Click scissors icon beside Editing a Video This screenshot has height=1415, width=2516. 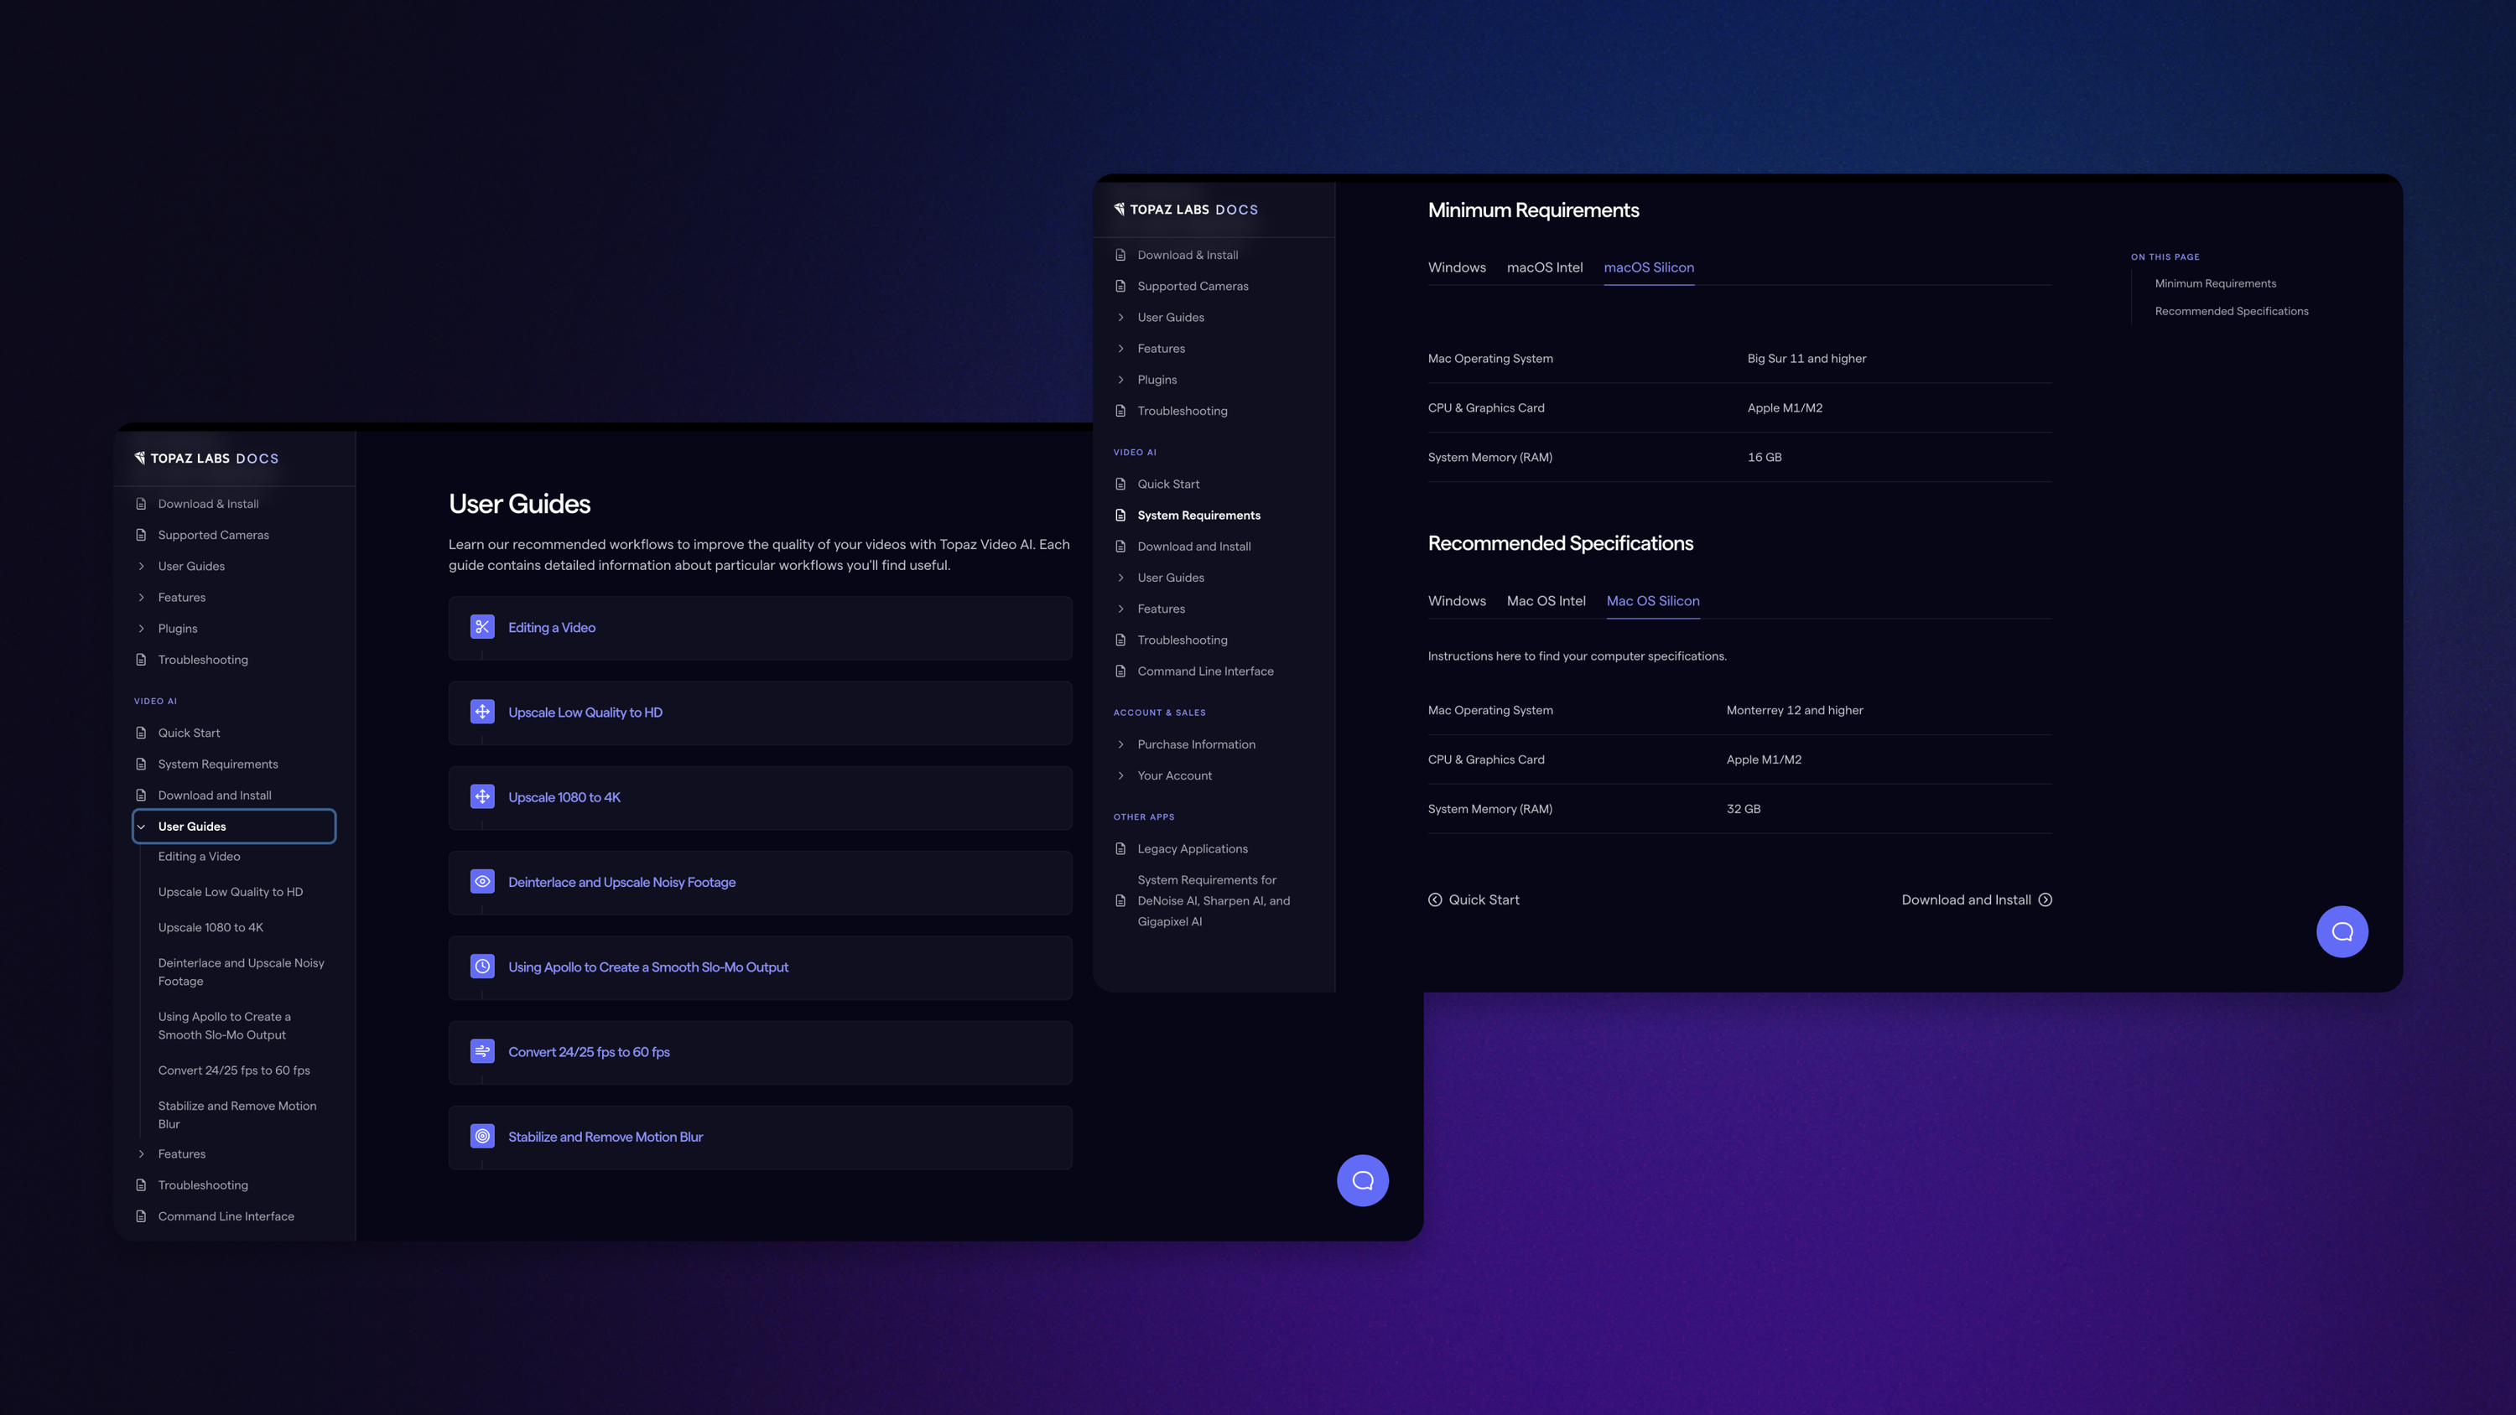click(482, 627)
